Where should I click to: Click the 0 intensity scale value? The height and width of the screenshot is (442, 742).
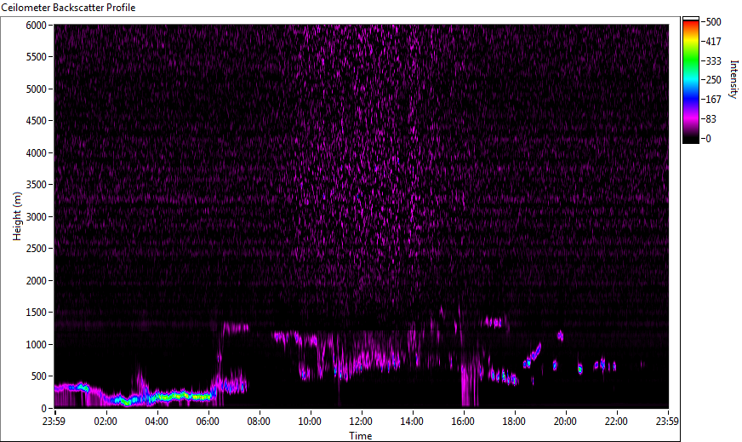[708, 139]
